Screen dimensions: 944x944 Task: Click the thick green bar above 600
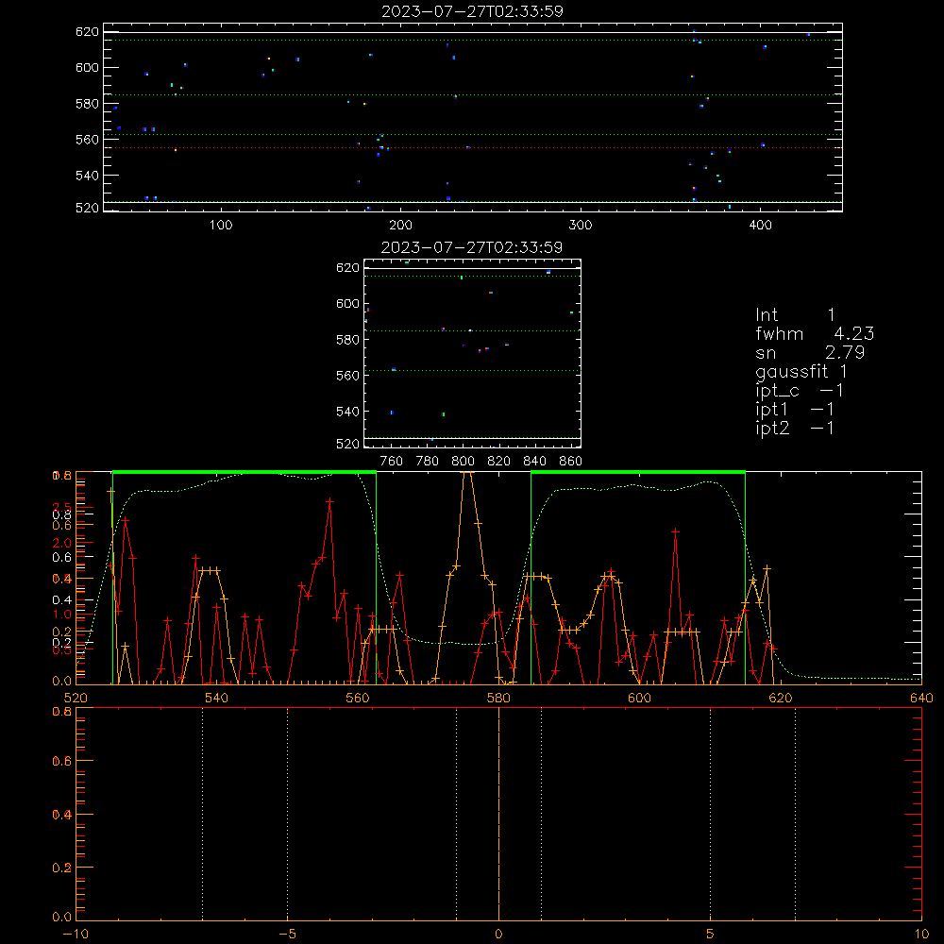[638, 473]
